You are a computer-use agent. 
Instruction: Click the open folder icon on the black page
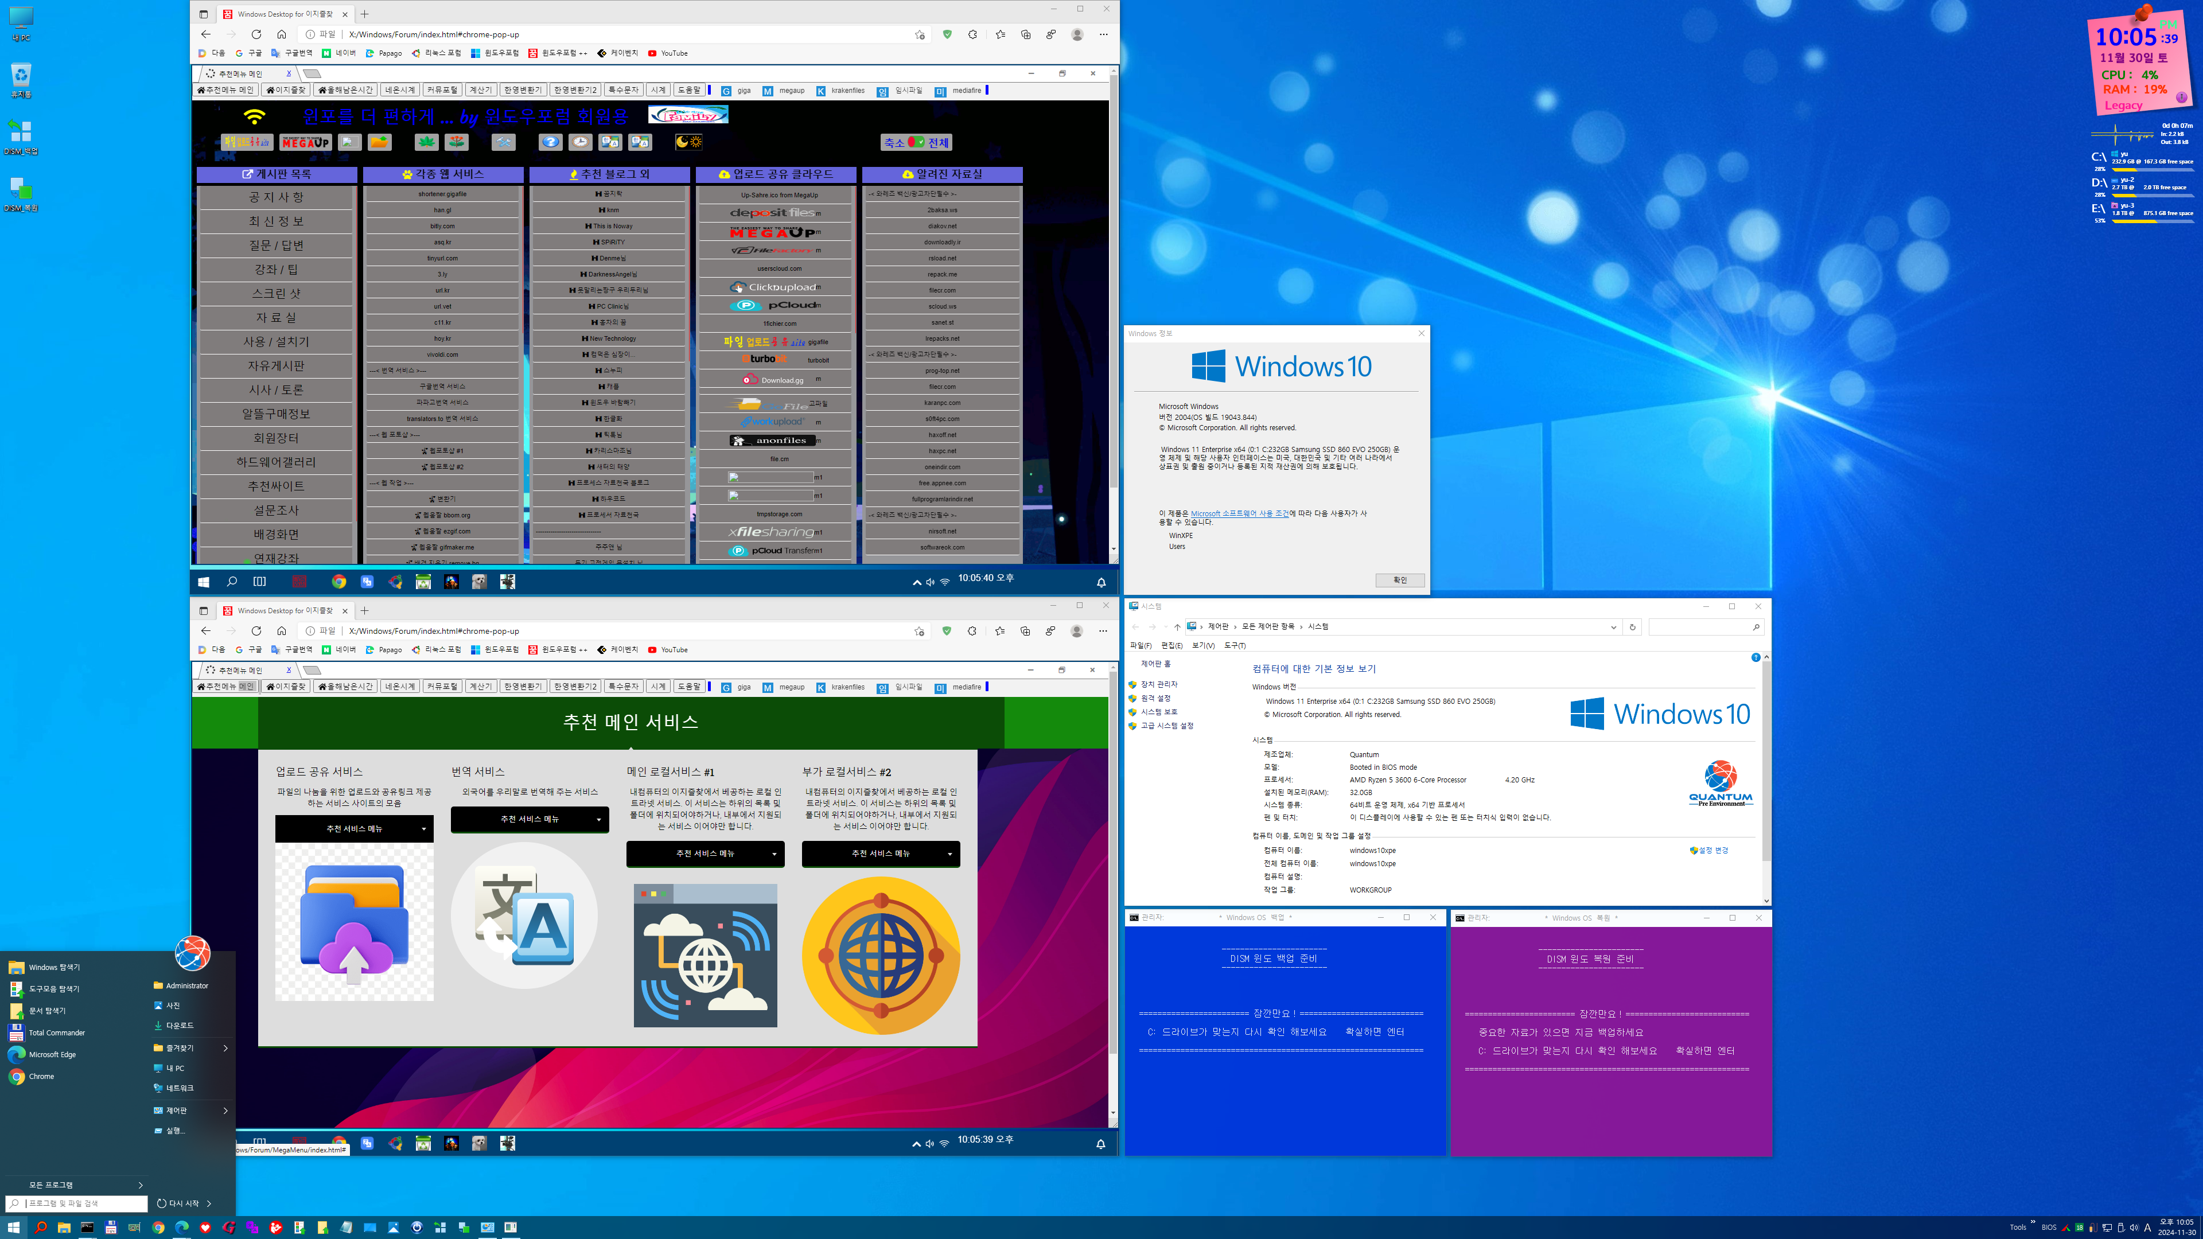380,142
